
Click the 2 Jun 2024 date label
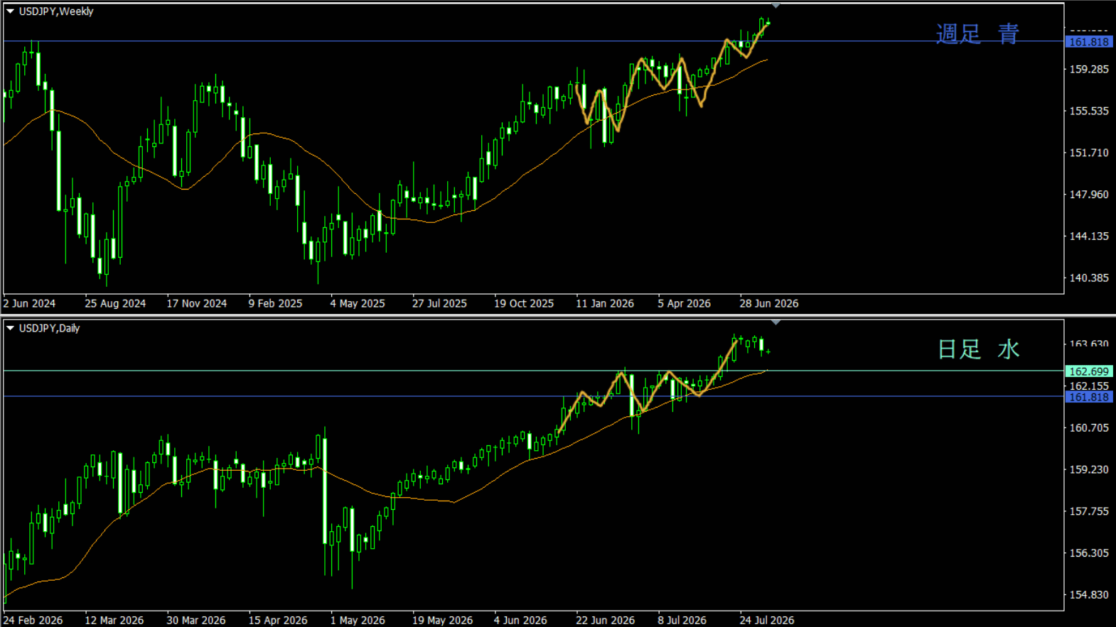pos(29,303)
